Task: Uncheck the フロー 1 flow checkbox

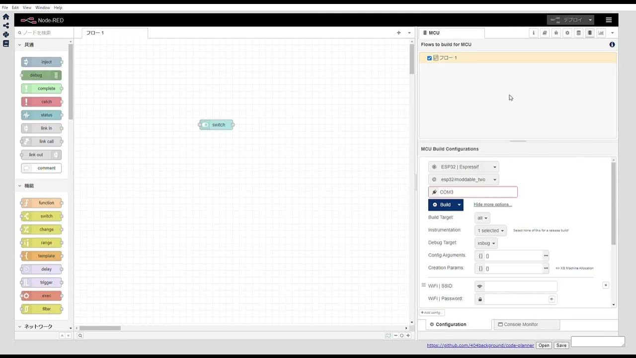Action: (x=429, y=58)
